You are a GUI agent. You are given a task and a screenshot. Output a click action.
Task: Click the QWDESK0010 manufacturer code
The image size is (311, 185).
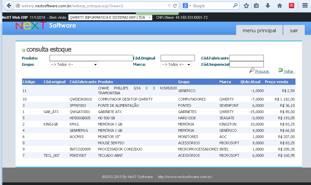[81, 99]
